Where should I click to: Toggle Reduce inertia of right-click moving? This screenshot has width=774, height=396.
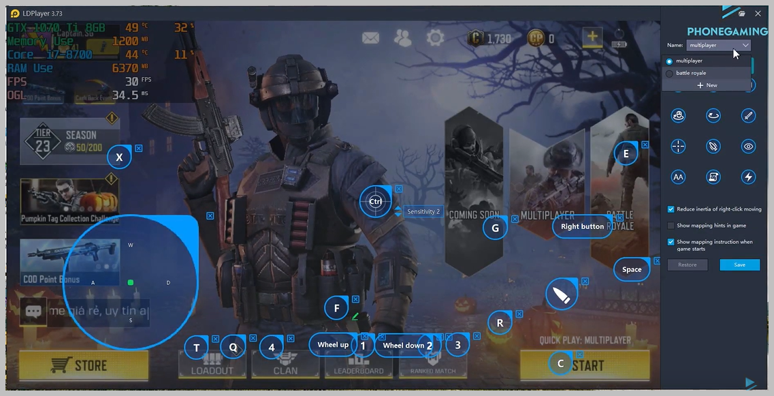tap(671, 209)
